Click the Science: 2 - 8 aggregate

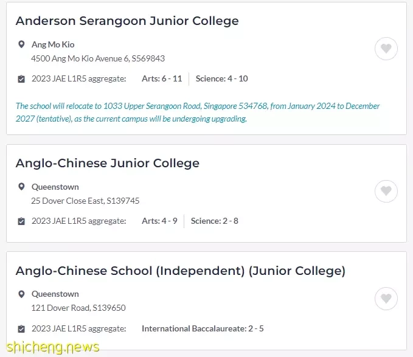tap(215, 221)
